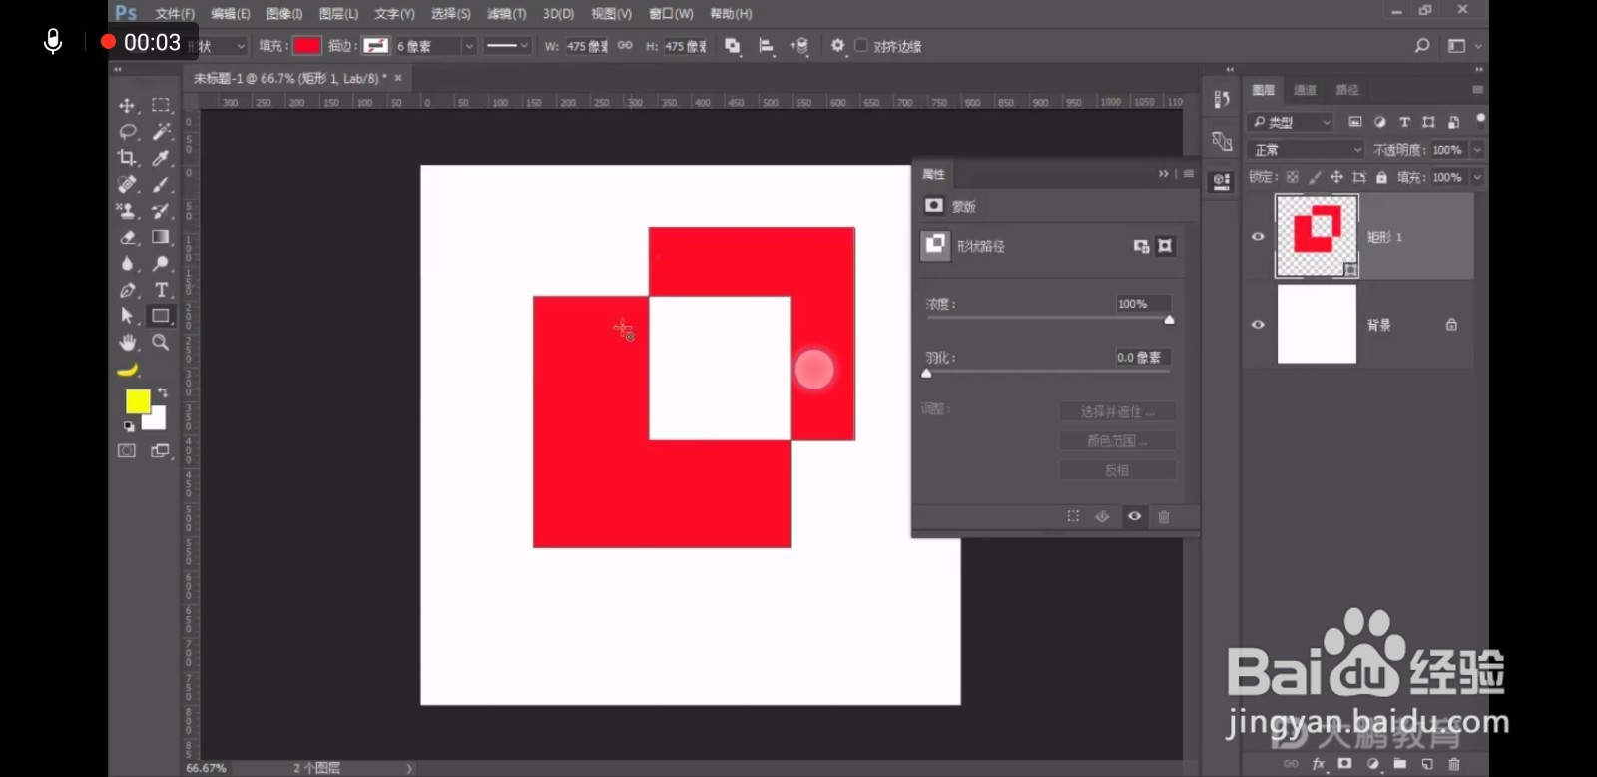Toggle lock transparent pixels
Screen dimensions: 1597x777
click(x=1293, y=177)
